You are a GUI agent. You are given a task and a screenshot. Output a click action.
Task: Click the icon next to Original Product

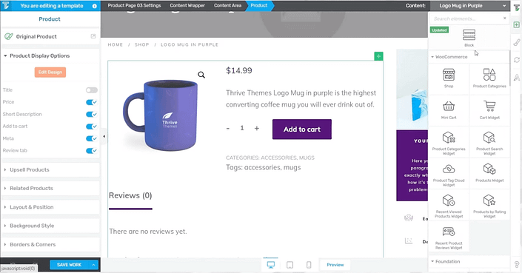93,36
